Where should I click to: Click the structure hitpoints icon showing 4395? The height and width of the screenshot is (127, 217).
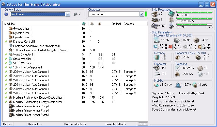pos(196,40)
